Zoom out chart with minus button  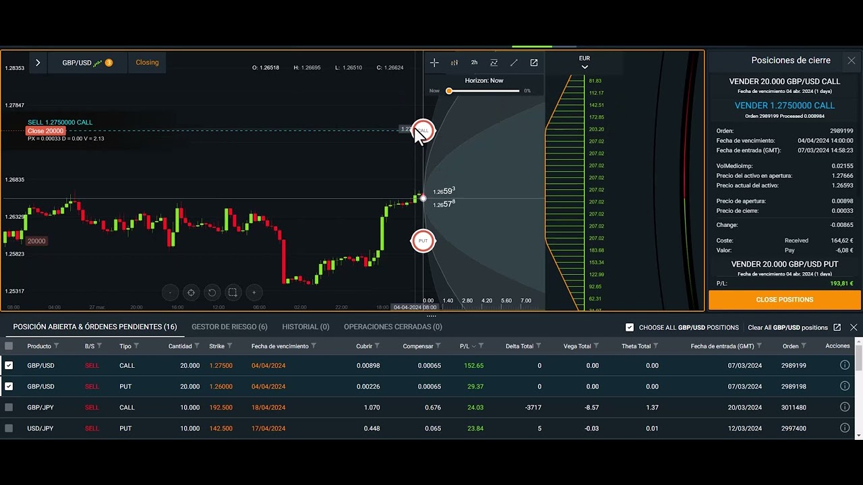pos(170,292)
